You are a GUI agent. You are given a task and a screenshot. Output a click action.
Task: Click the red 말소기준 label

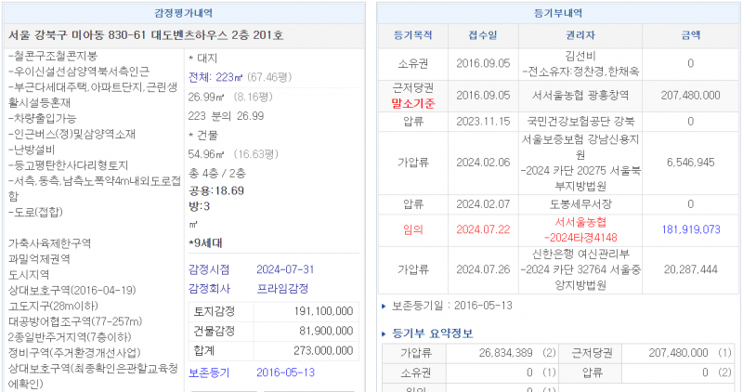(413, 102)
